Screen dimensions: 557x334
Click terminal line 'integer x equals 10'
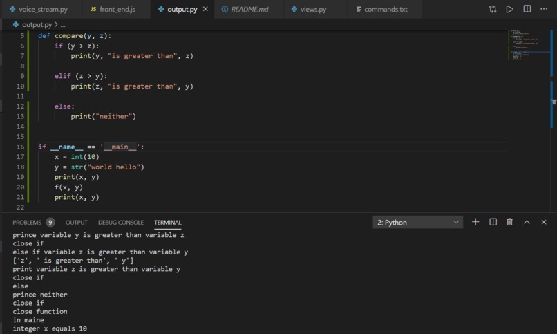point(50,328)
